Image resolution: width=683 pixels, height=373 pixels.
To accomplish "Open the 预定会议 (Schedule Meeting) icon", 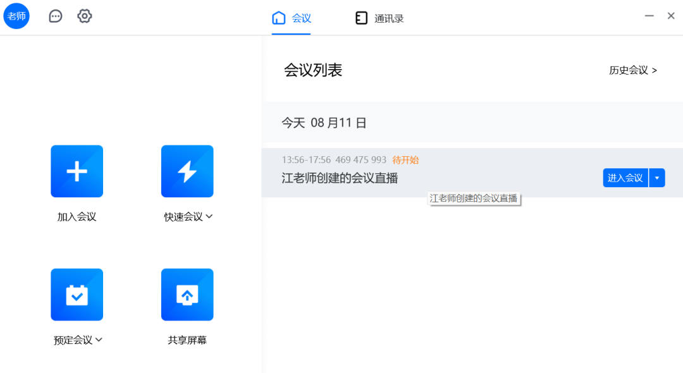I will click(77, 295).
